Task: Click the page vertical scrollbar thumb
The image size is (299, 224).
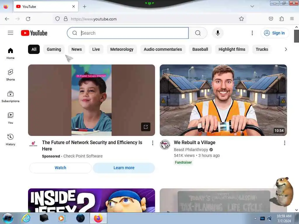Action: tap(296, 36)
